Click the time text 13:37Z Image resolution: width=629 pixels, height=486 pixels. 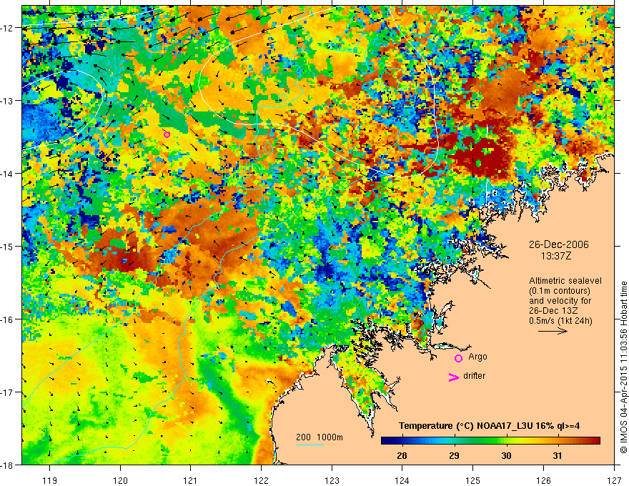556,256
